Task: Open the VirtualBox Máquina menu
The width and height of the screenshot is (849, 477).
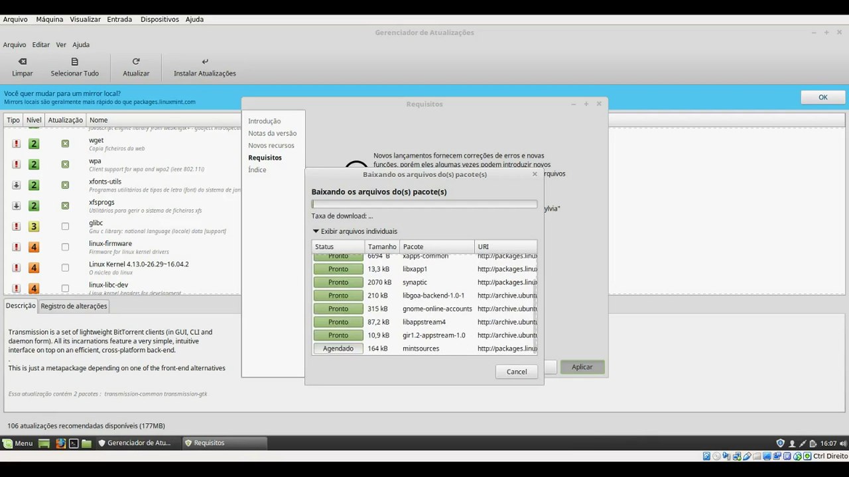Action: pos(50,19)
